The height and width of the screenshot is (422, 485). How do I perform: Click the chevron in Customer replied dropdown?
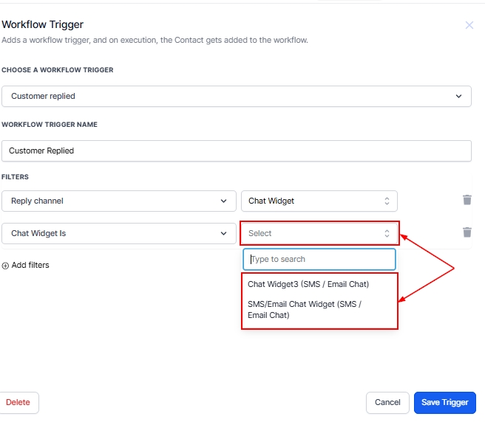click(x=459, y=96)
